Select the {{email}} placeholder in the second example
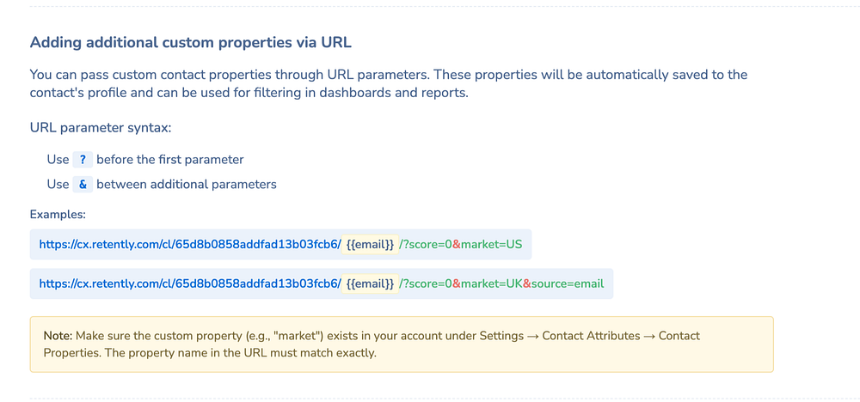860x402 pixels. [370, 283]
